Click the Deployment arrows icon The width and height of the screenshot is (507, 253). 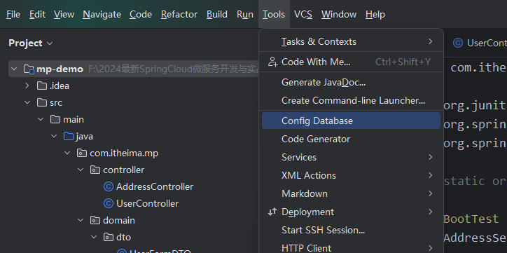pyautogui.click(x=272, y=212)
